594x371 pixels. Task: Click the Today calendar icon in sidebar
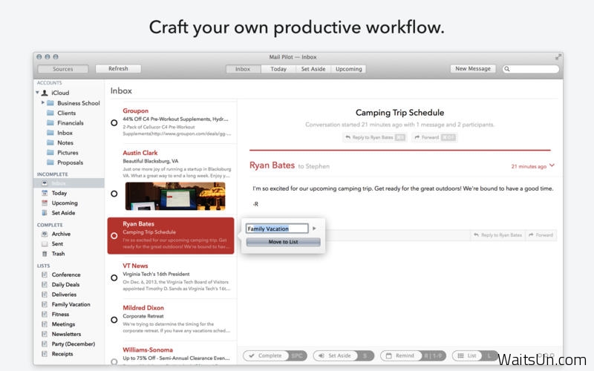tap(45, 193)
